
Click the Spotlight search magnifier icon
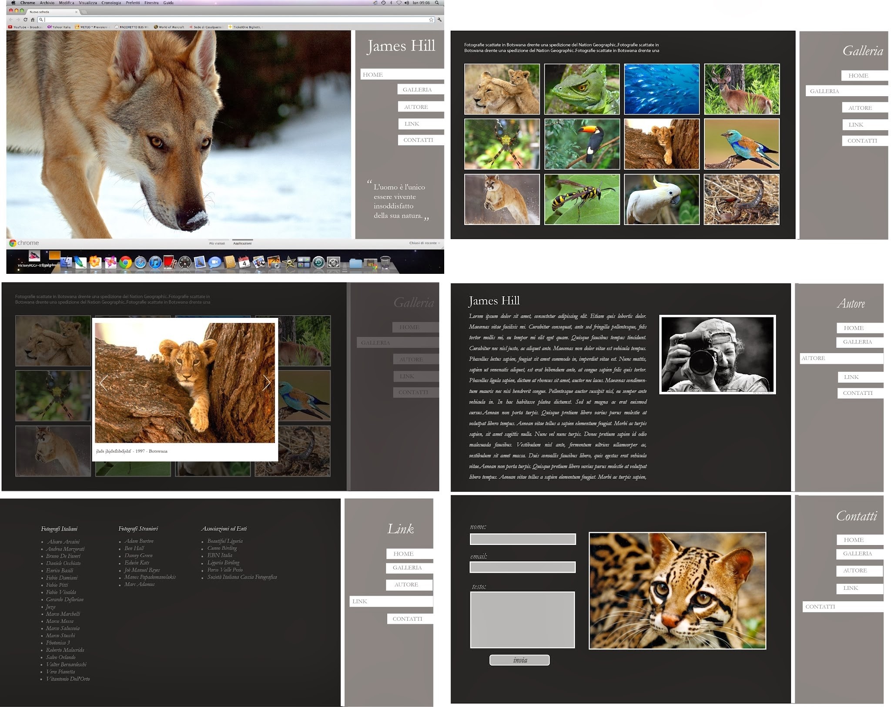click(437, 3)
